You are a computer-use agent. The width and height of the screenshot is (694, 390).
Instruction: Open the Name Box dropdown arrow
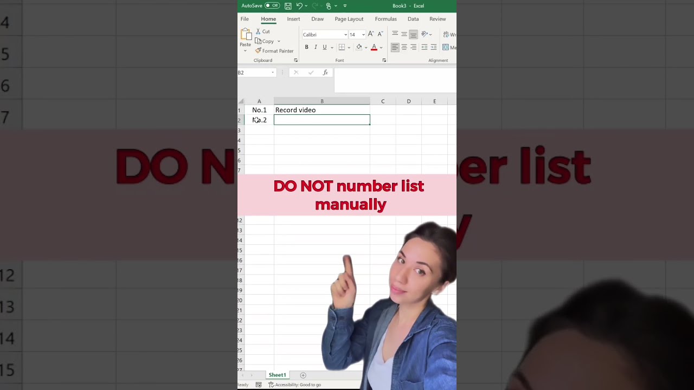point(273,73)
